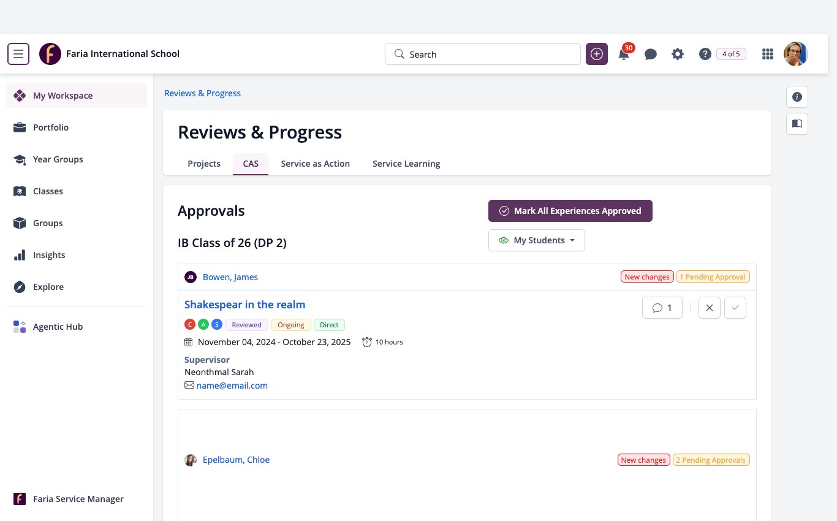Click the red C creativity badge
The image size is (837, 521).
[x=190, y=325]
